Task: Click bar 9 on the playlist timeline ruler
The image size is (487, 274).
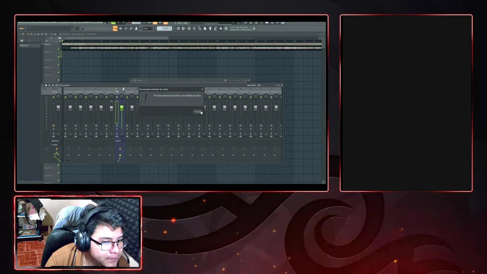Action: tap(140, 41)
